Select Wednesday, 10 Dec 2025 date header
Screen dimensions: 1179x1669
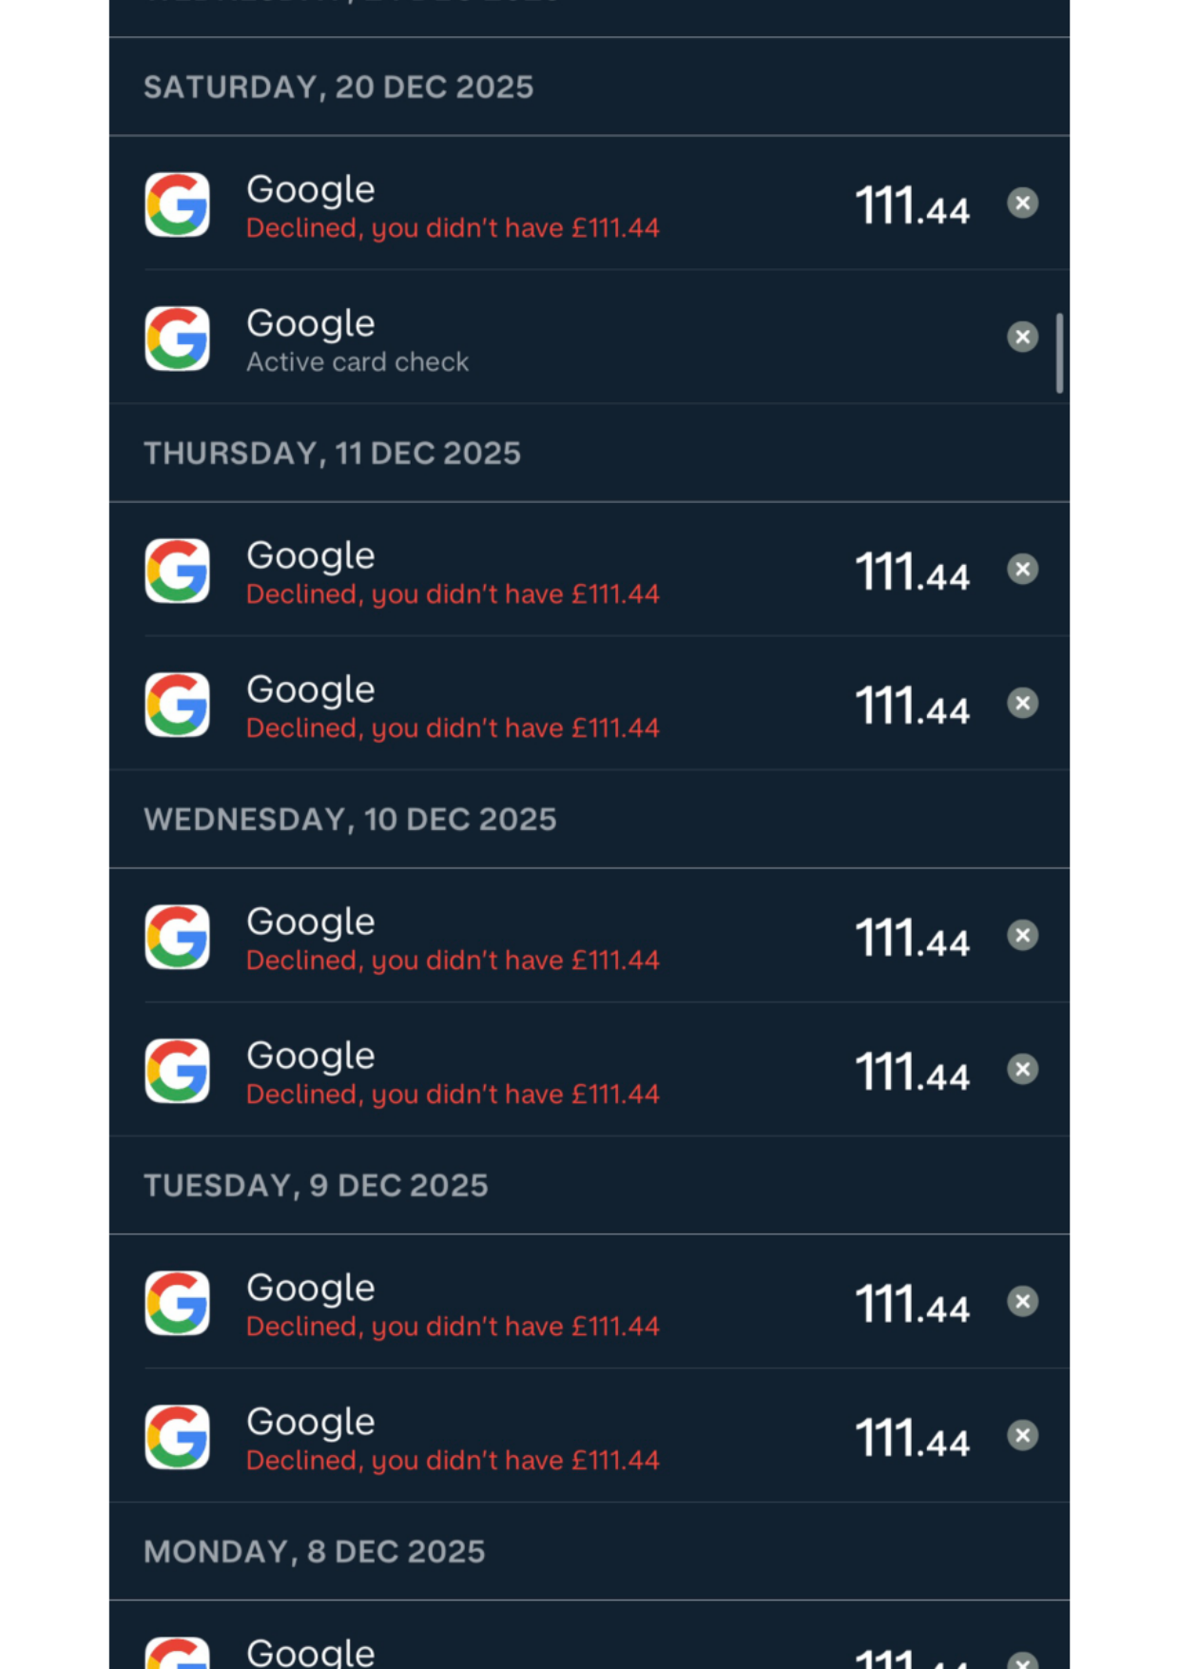[x=350, y=820]
